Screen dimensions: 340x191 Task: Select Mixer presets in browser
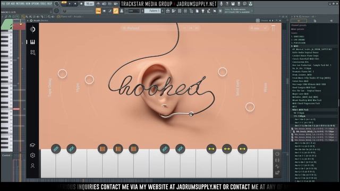click(297, 29)
